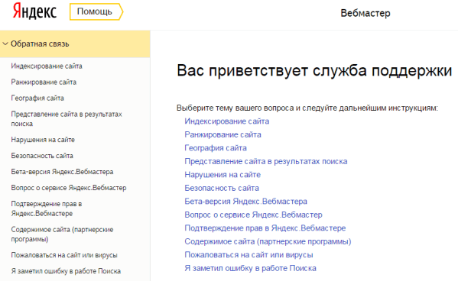Open sidebar item Безопасность сайта
The width and height of the screenshot is (458, 281).
(42, 156)
